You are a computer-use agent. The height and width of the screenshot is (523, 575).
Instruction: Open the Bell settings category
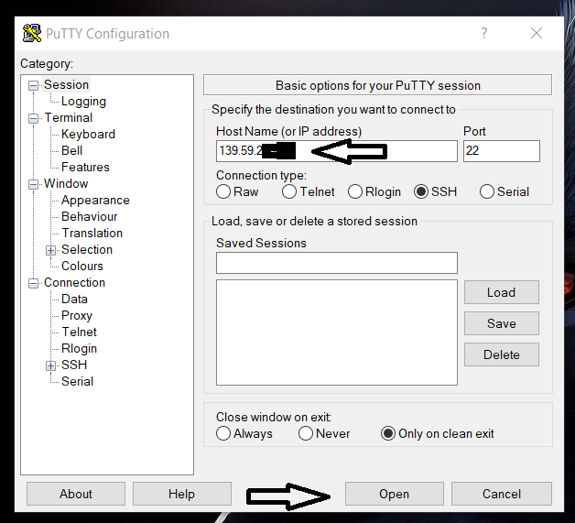click(71, 151)
